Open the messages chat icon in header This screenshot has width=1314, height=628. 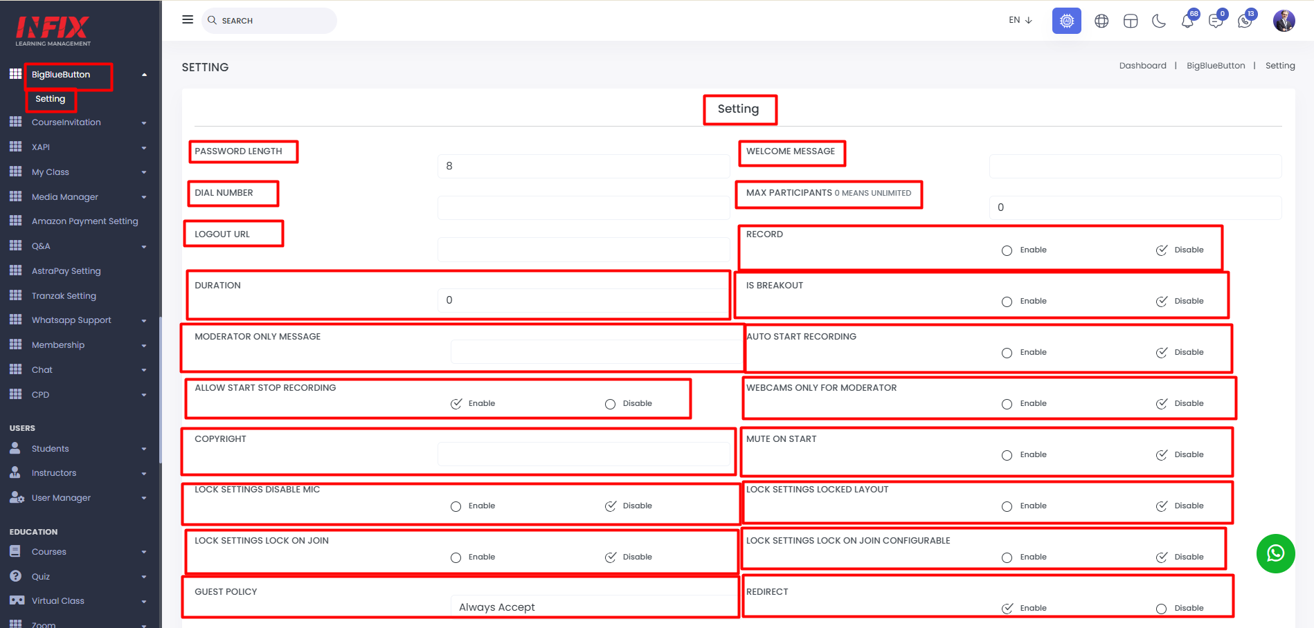(x=1216, y=21)
